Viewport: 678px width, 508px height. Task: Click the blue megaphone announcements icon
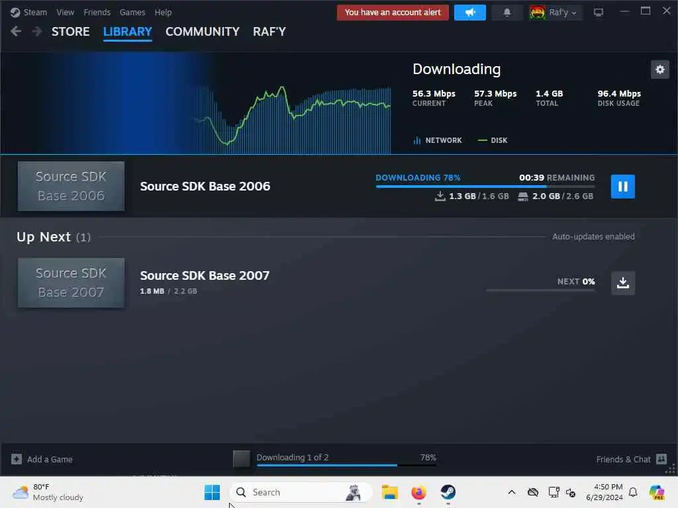(470, 13)
